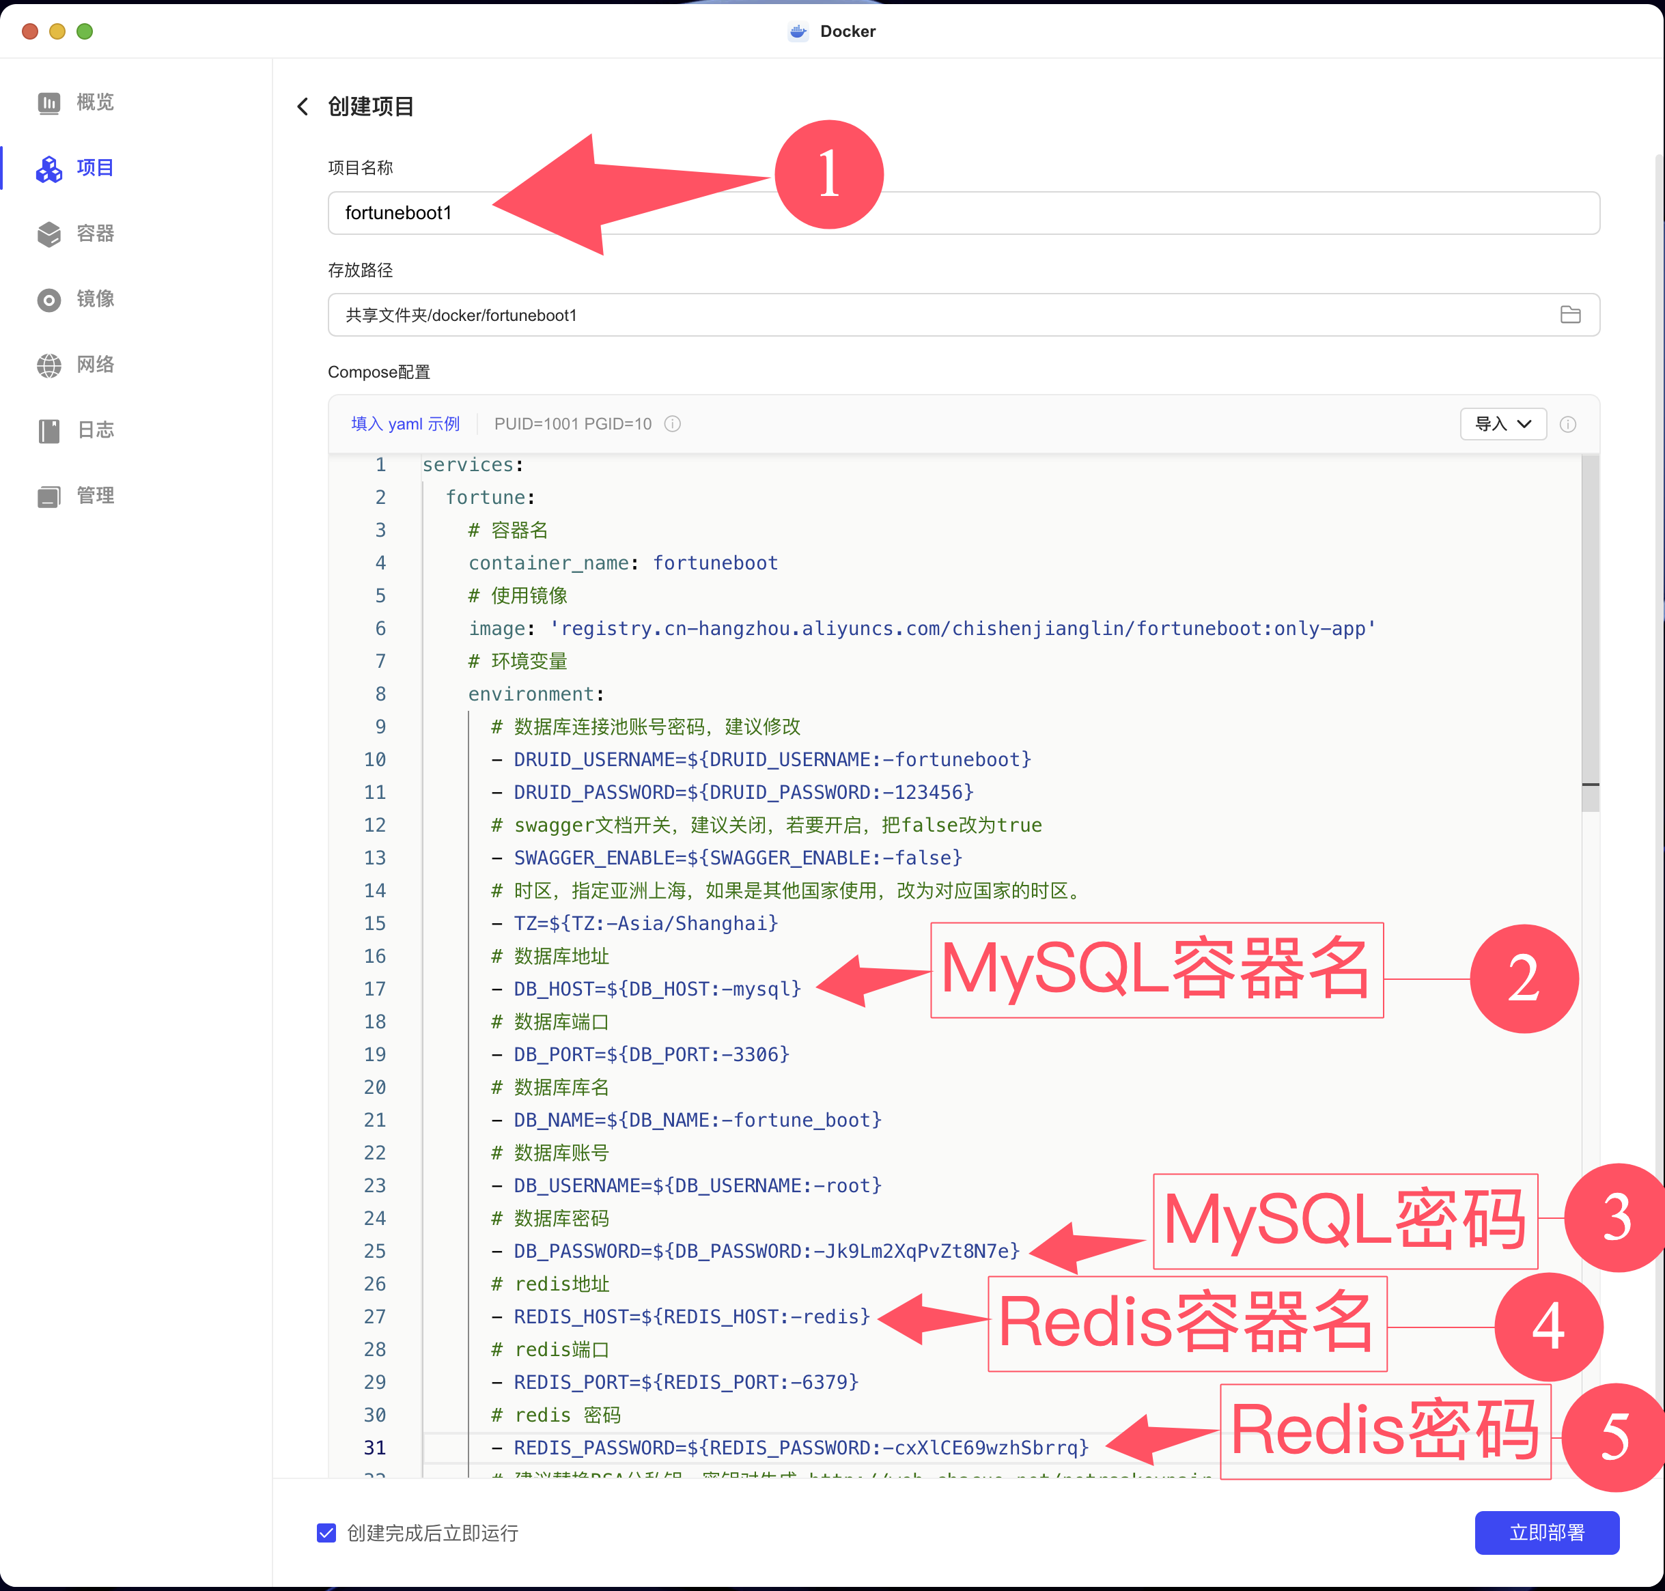
Task: Click the Management (管理) sidebar icon
Action: pos(49,496)
